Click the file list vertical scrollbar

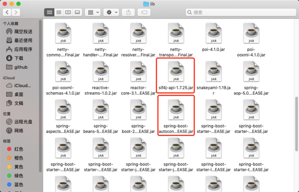click(x=296, y=124)
